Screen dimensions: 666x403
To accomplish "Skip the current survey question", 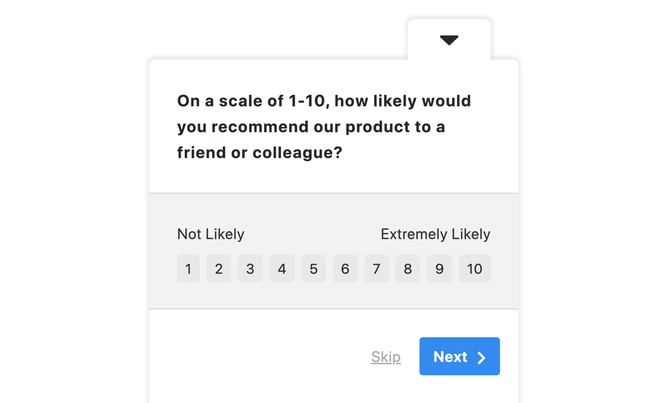I will click(x=385, y=357).
